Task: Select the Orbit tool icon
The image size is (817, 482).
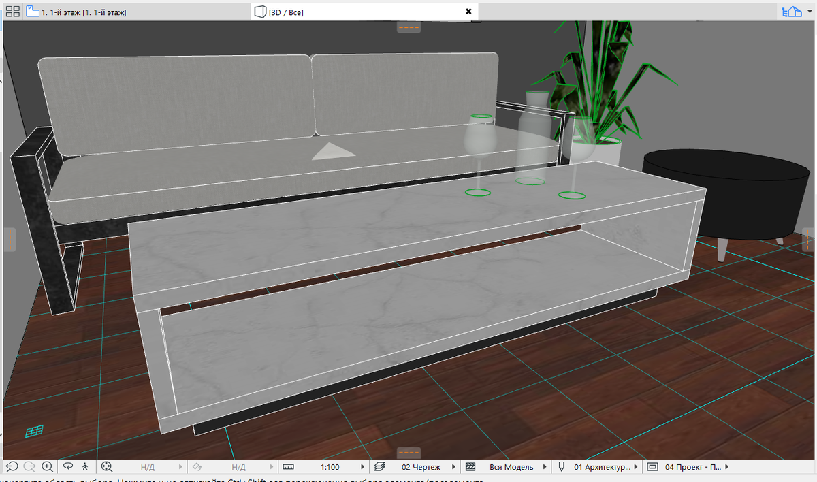Action: point(68,467)
